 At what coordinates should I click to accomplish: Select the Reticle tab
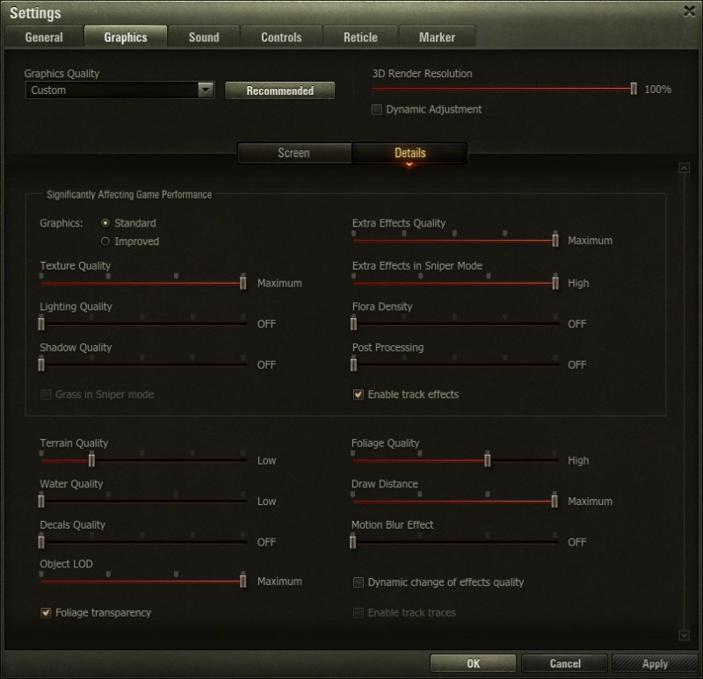[x=360, y=37]
